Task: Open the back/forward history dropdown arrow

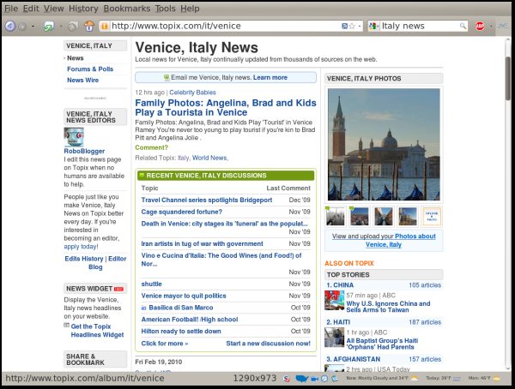Action: tap(33, 26)
